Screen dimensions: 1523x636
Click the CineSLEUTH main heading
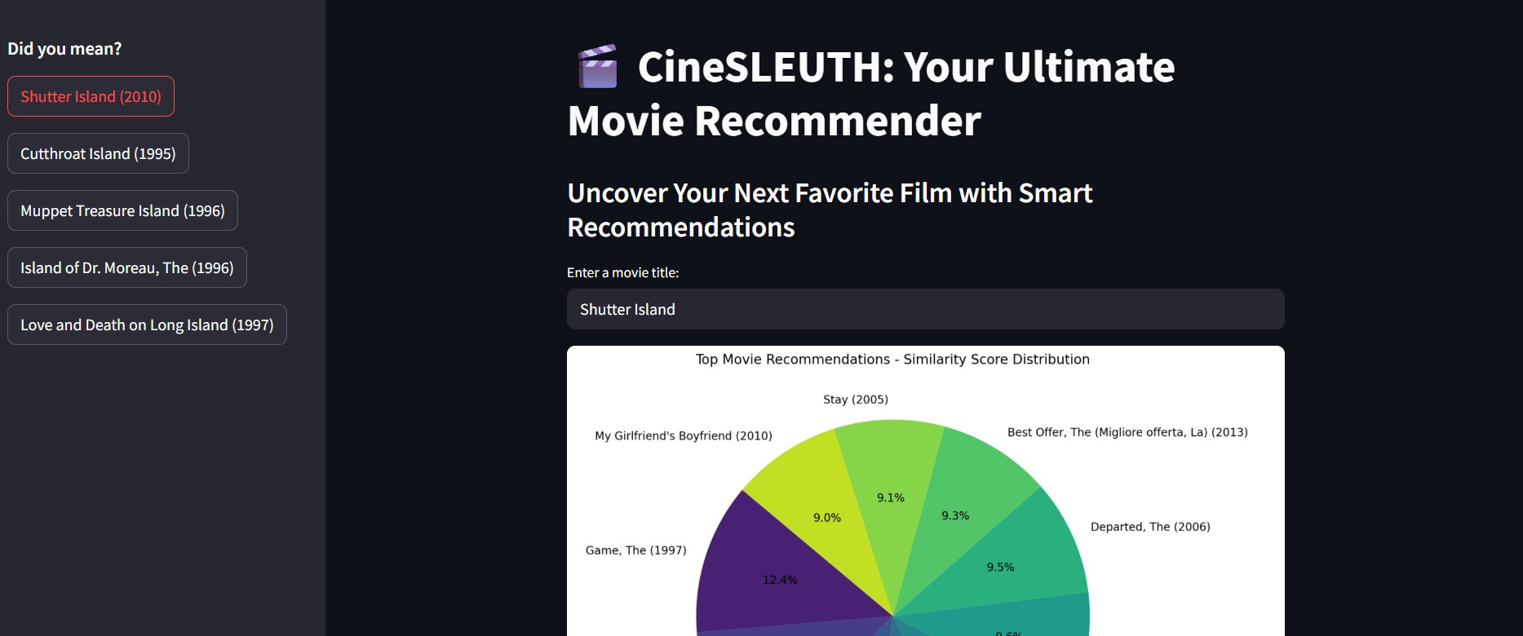tap(872, 94)
